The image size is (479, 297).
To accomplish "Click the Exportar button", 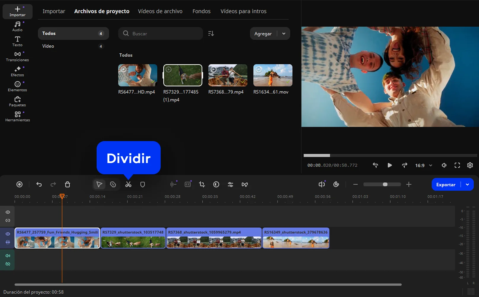I will pos(446,184).
